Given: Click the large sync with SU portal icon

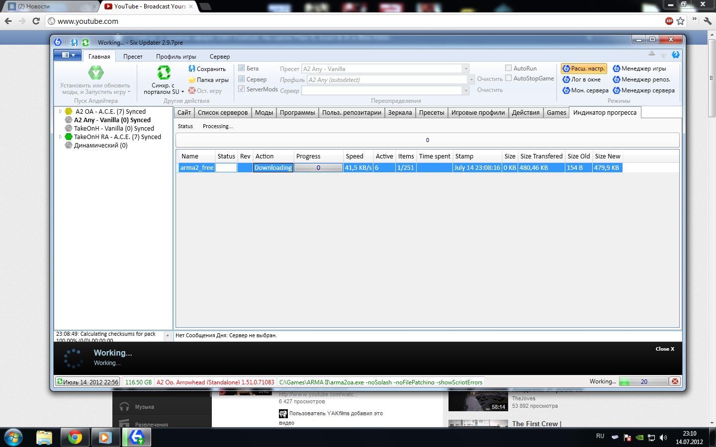Looking at the screenshot, I should point(164,73).
